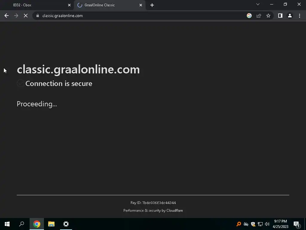Stop loading the page
This screenshot has height=230, width=306.
[26, 16]
